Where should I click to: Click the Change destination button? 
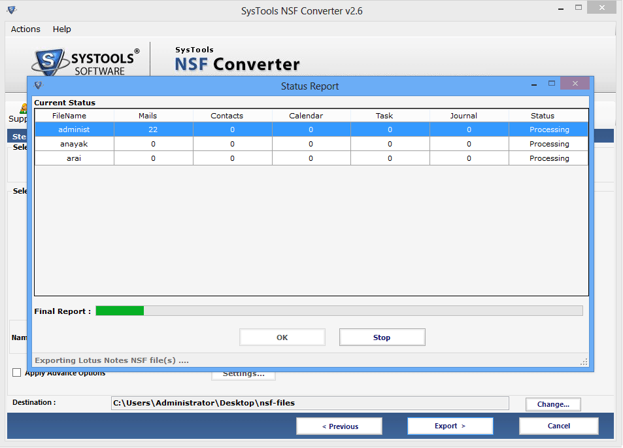[553, 404]
